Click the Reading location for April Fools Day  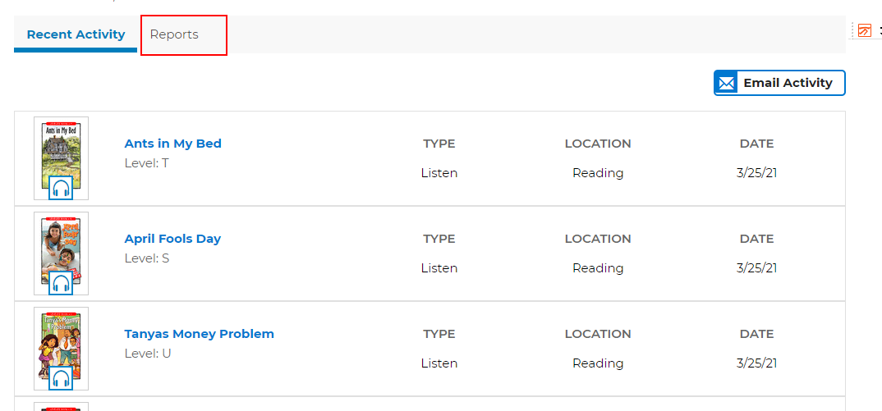pos(598,268)
